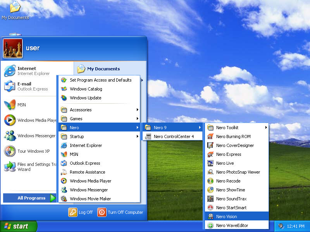Click the user chess picture
Screen dimensions: 310x232
click(x=13, y=48)
